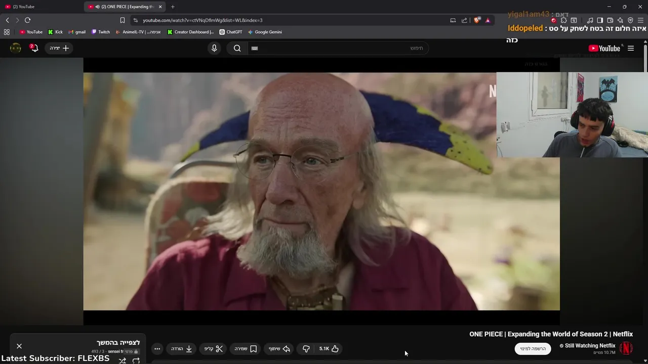Screen dimensions: 648x364
Task: Open the Google Gemini bookmark
Action: (265, 32)
